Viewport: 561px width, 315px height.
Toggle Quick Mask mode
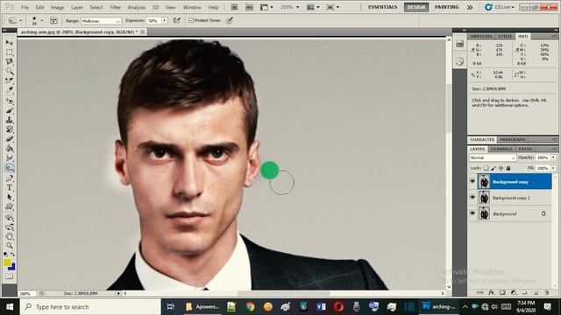tap(10, 276)
